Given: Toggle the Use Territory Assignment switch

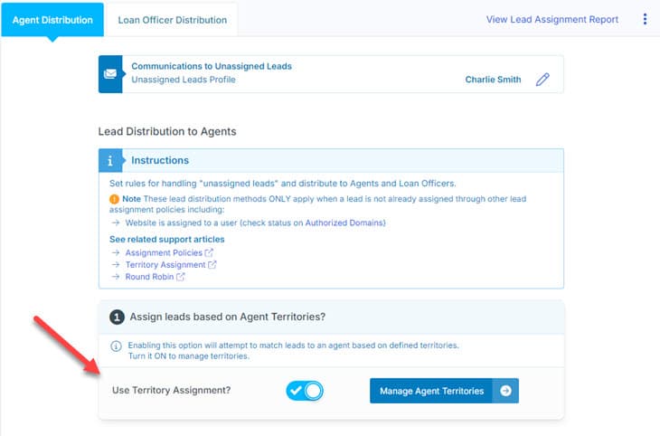Looking at the screenshot, I should click(305, 391).
